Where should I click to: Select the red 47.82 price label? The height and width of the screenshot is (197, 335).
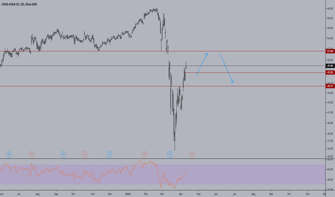click(330, 72)
